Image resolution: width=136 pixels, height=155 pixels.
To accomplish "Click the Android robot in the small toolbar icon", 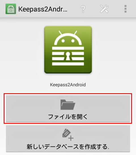I will pos(11,7).
